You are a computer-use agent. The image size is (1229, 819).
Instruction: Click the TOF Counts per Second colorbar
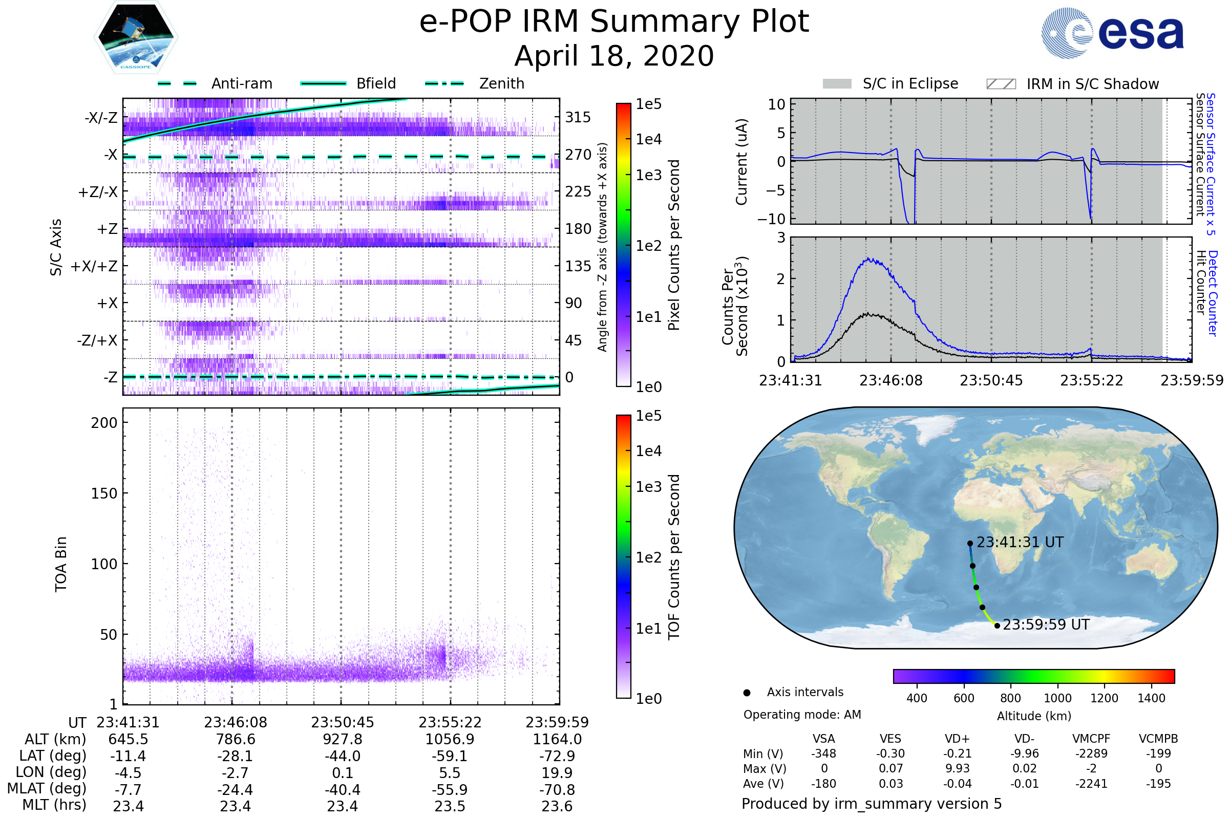pyautogui.click(x=623, y=556)
